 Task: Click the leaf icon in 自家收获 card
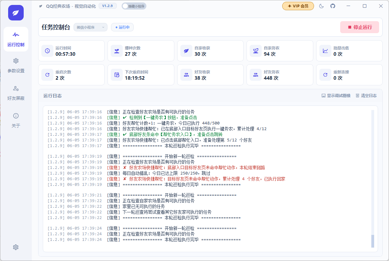pos(186,51)
